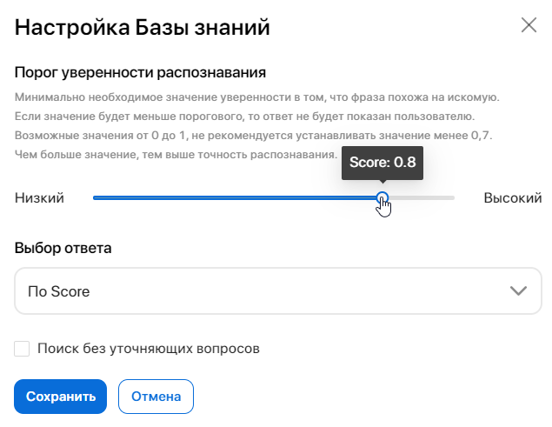Expand the dropdown using its chevron arrow

[x=519, y=291]
